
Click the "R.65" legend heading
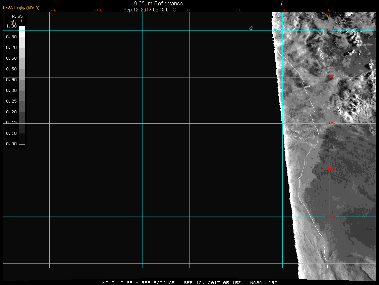pyautogui.click(x=17, y=16)
